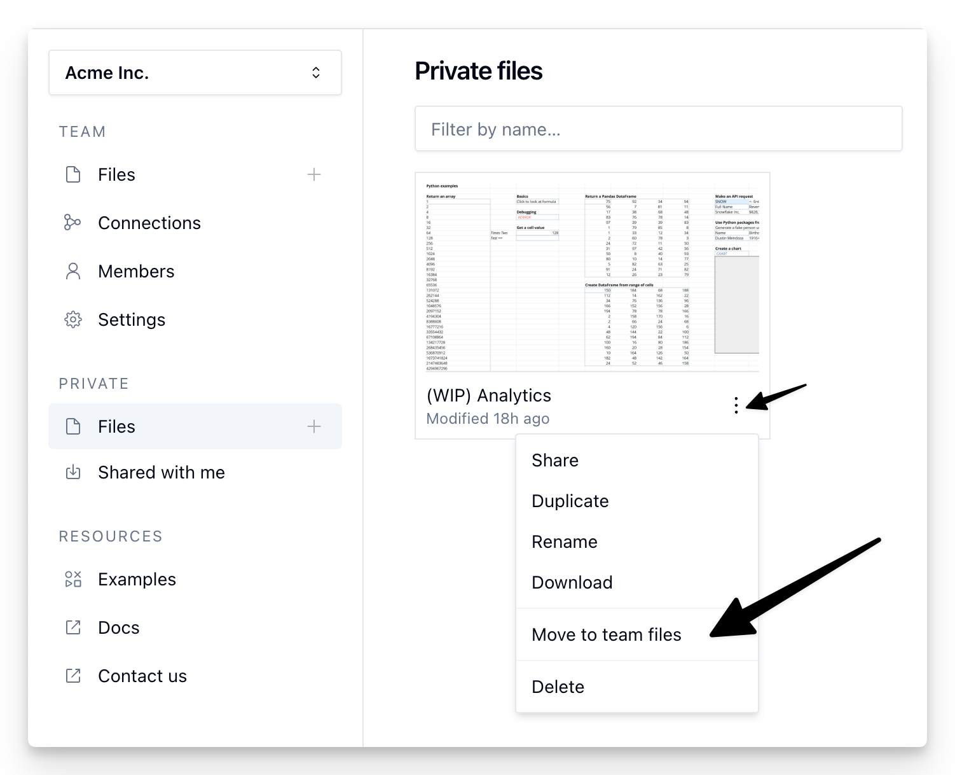Viewport: 955px width, 775px height.
Task: Click the Examples shapes icon
Action: tap(73, 579)
